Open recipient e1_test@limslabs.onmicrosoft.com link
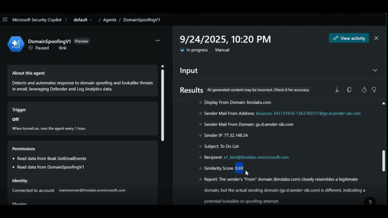This screenshot has width=388, height=218. (x=256, y=157)
